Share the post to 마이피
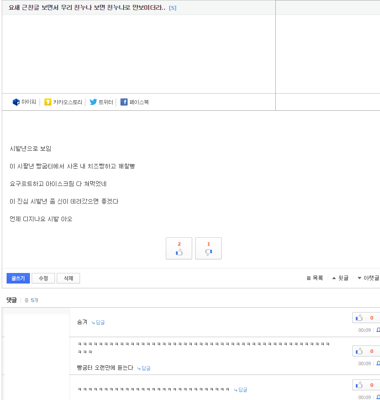This screenshot has height=400, width=380. point(23,102)
